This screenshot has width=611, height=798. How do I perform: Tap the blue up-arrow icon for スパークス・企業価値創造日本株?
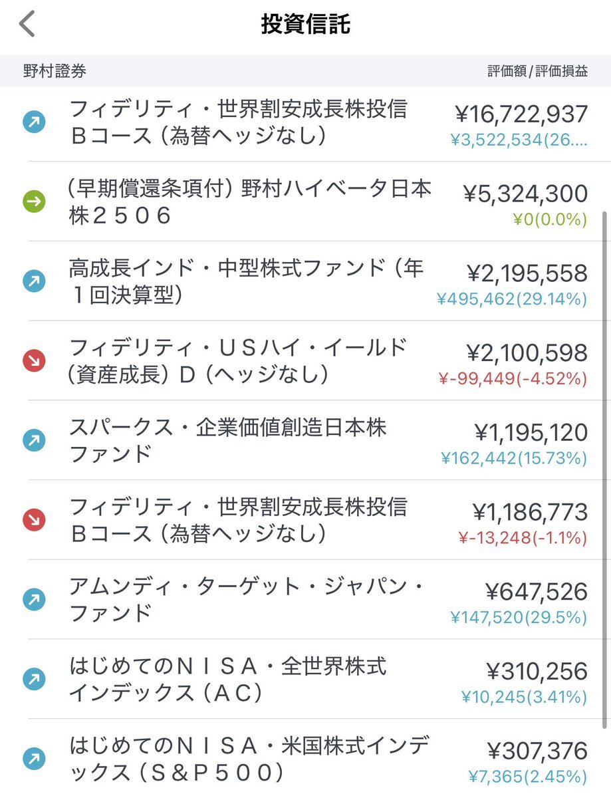click(34, 440)
